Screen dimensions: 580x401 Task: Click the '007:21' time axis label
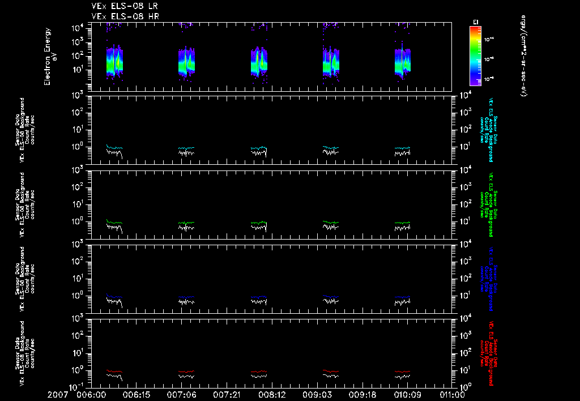pos(227,395)
